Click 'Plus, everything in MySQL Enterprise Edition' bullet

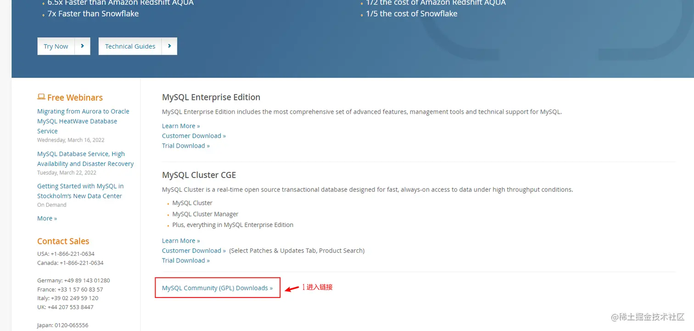pos(233,225)
